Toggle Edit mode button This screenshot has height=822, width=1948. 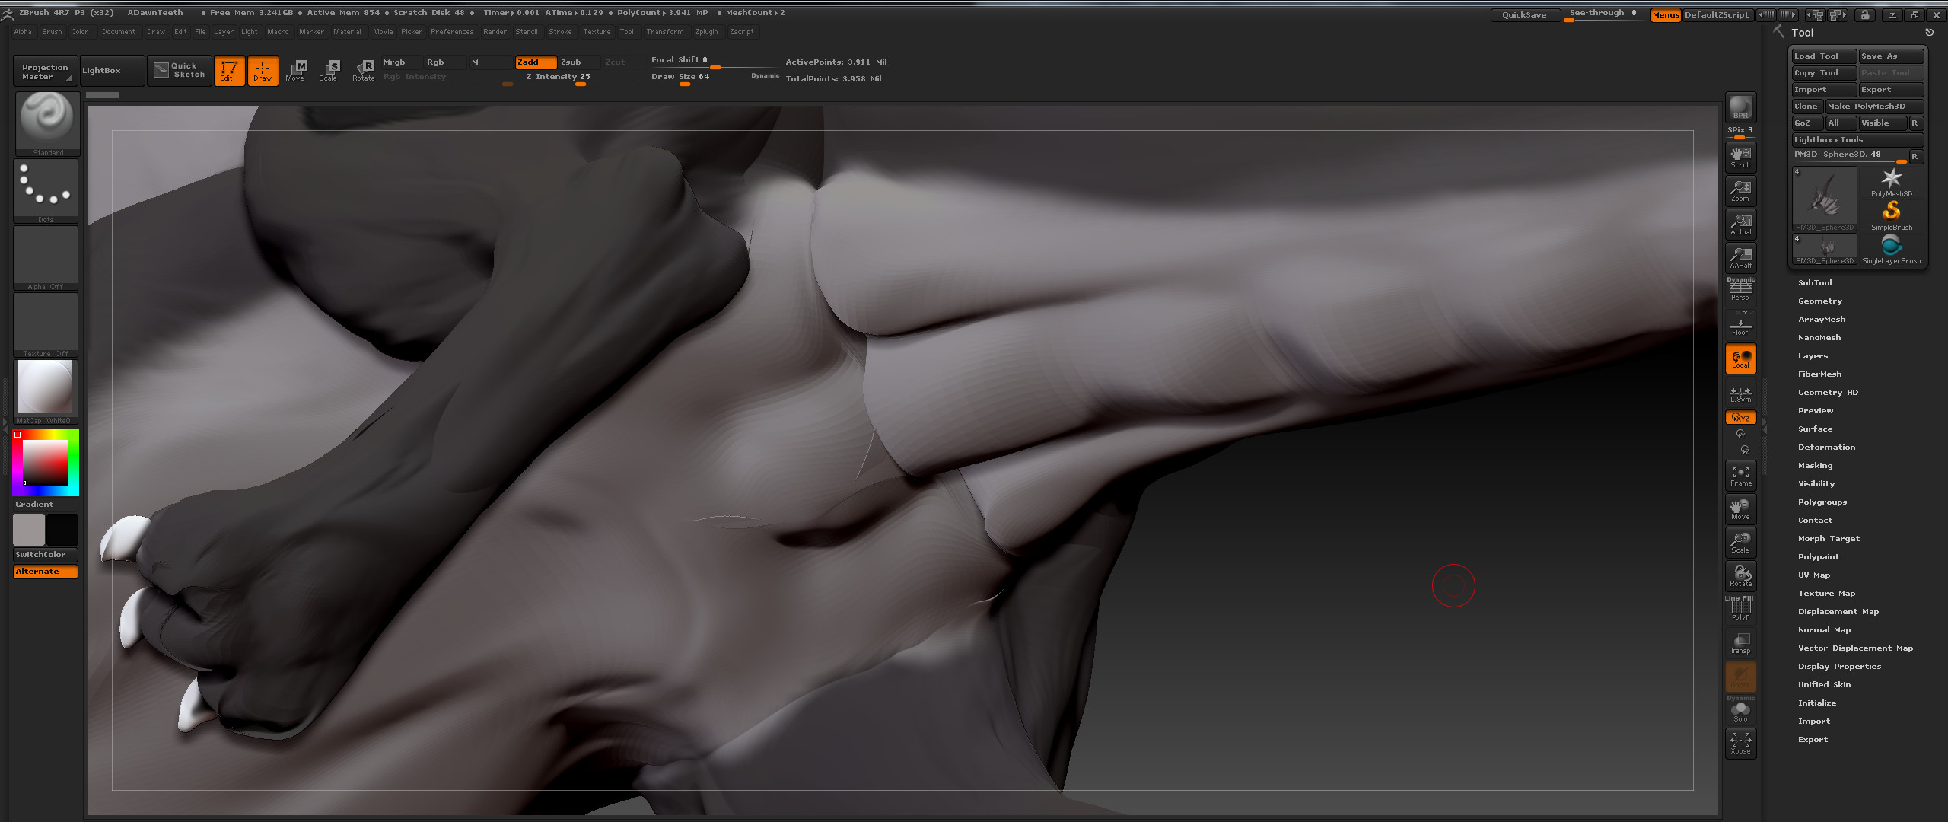click(x=229, y=71)
